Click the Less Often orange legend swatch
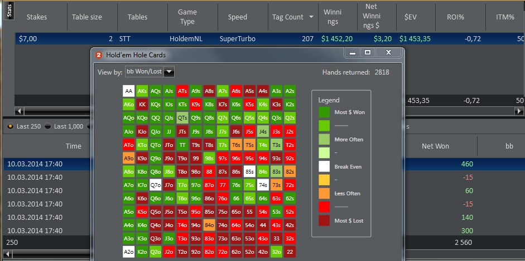 (x=324, y=193)
